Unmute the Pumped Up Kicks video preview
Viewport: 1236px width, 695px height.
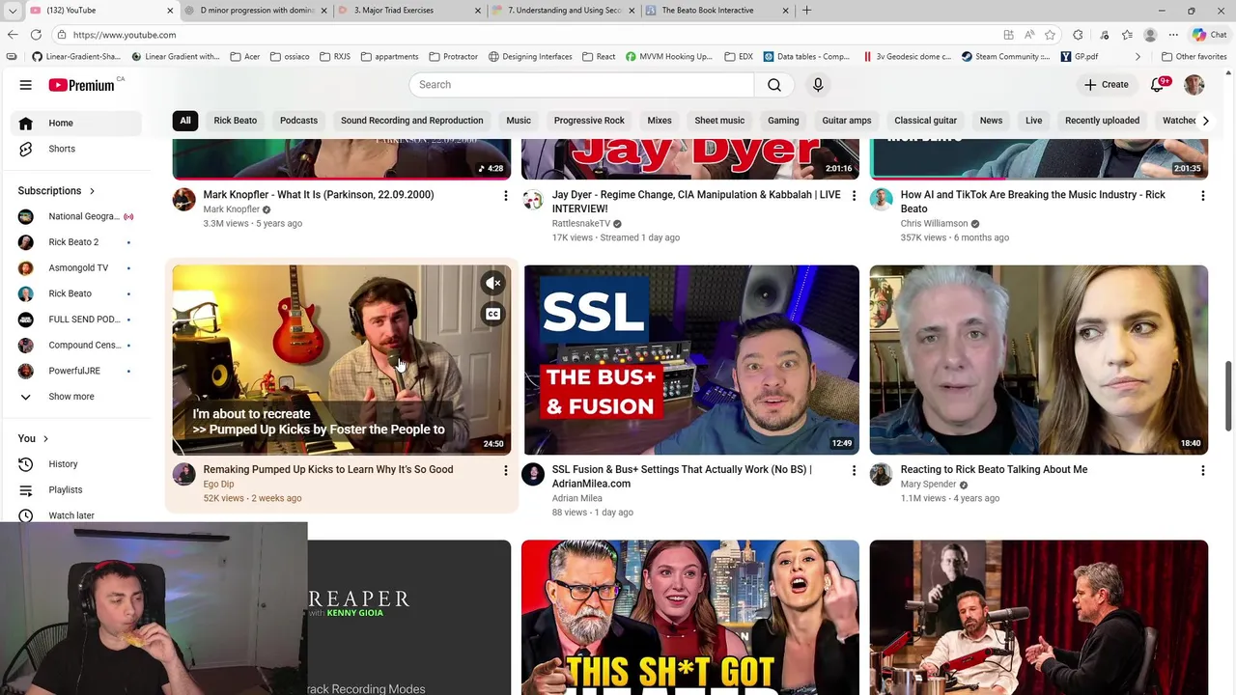[x=493, y=283]
